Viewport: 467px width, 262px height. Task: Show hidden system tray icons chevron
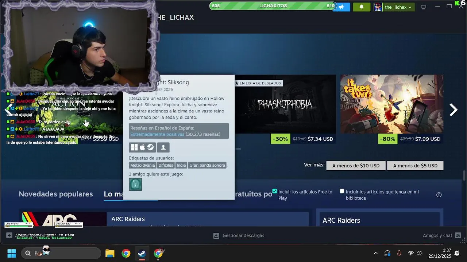point(375,253)
